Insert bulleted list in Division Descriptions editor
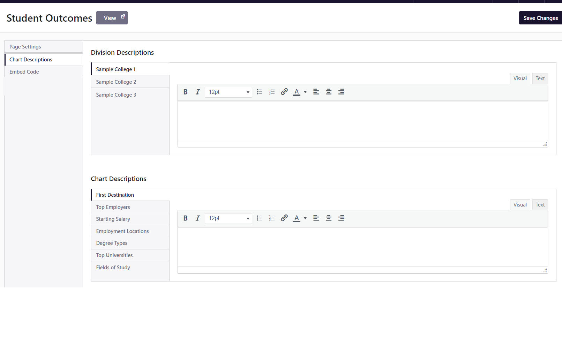 click(259, 92)
